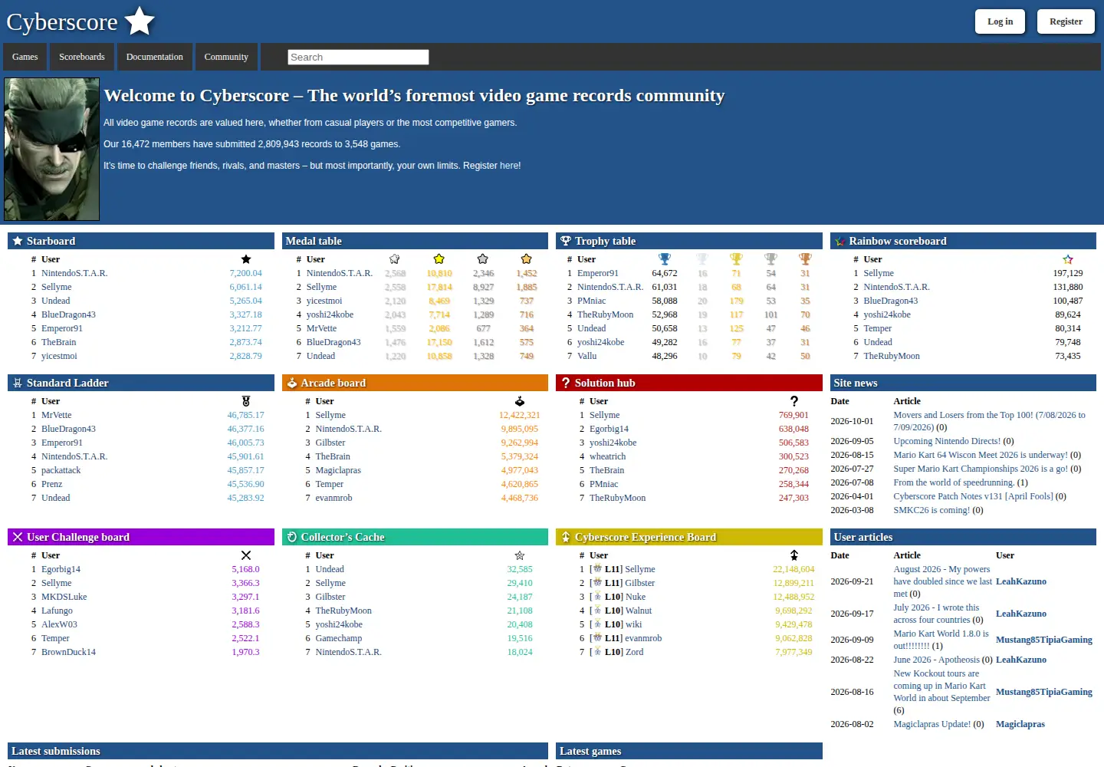Open 'Cyberscore Patch Notes v131' news article
This screenshot has width=1104, height=767.
click(974, 496)
